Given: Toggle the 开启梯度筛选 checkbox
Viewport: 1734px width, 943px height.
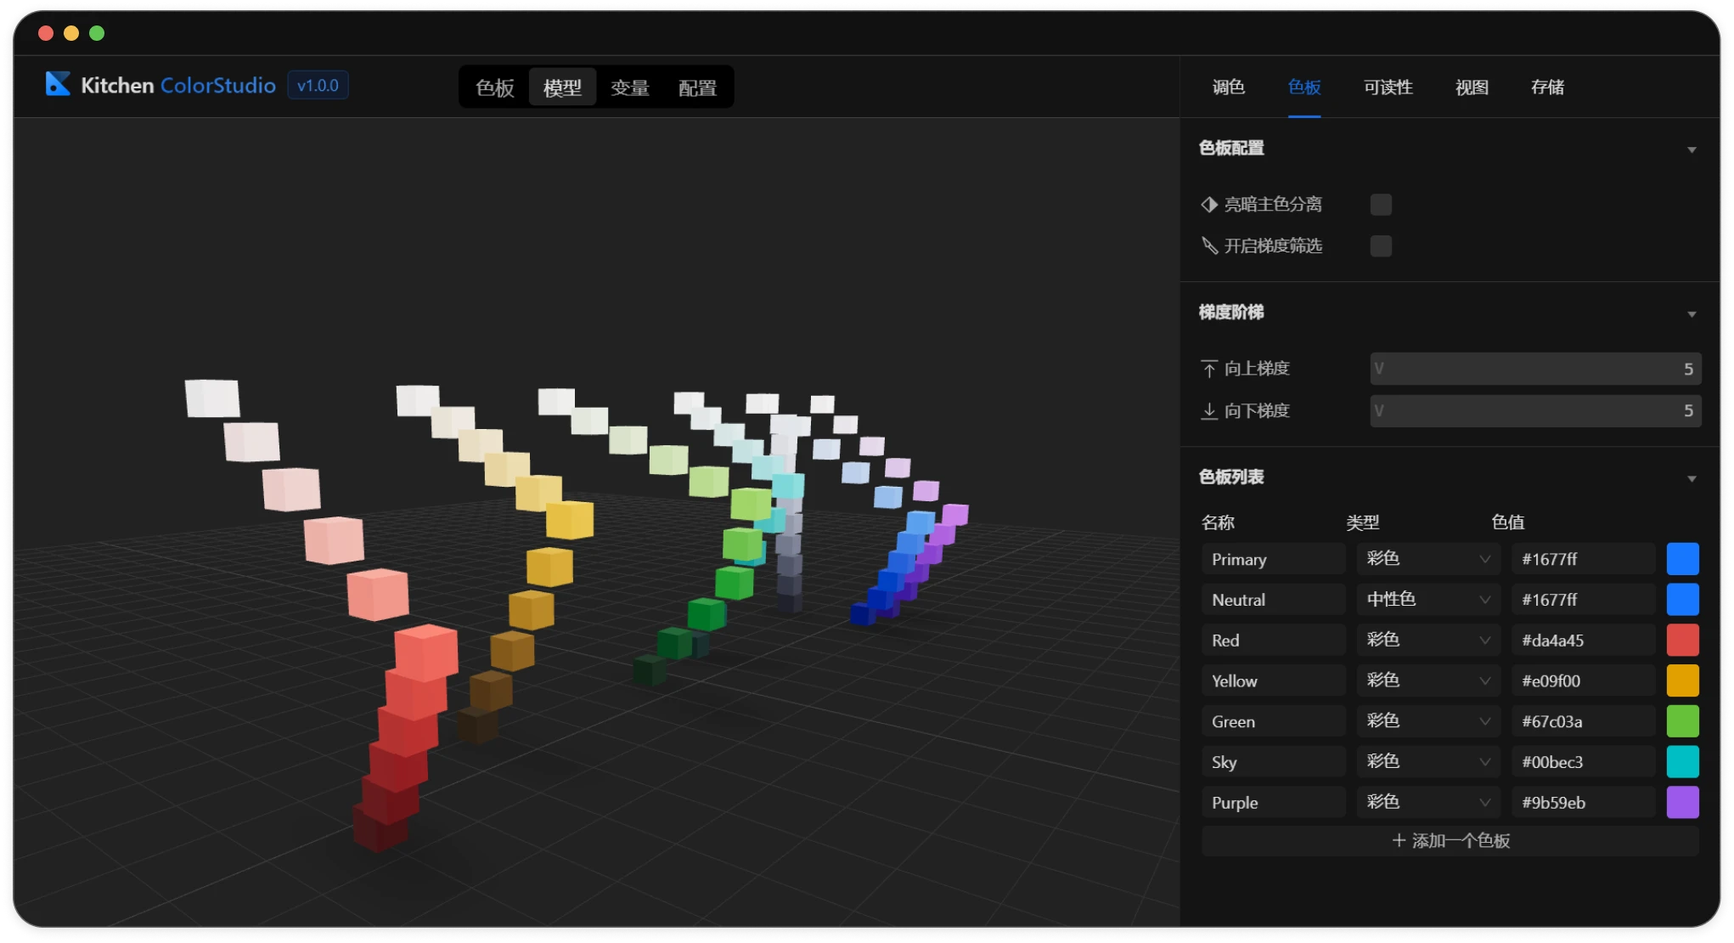Looking at the screenshot, I should click(x=1381, y=246).
